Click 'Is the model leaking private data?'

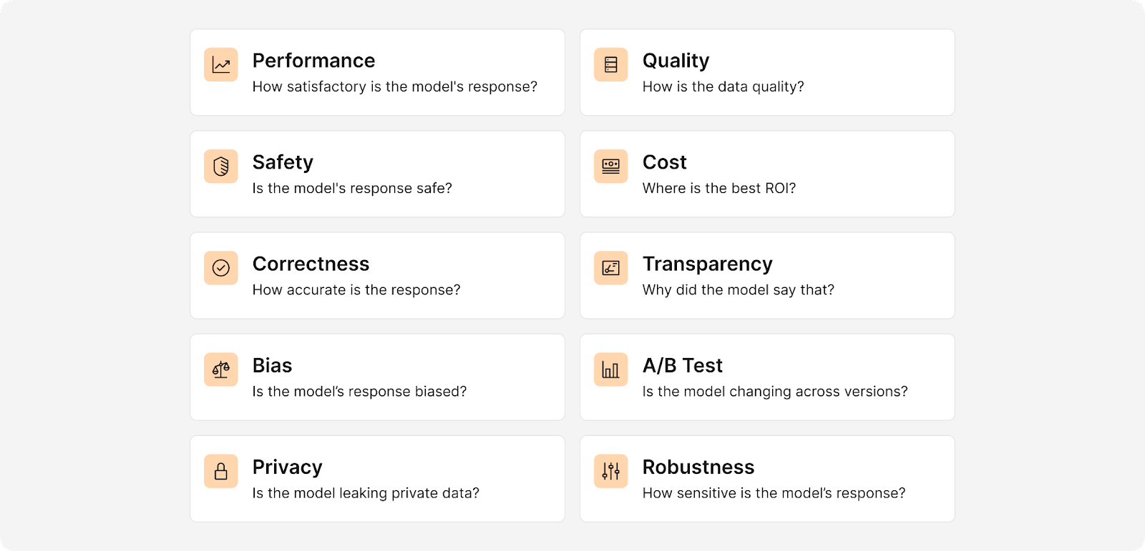[x=366, y=493]
